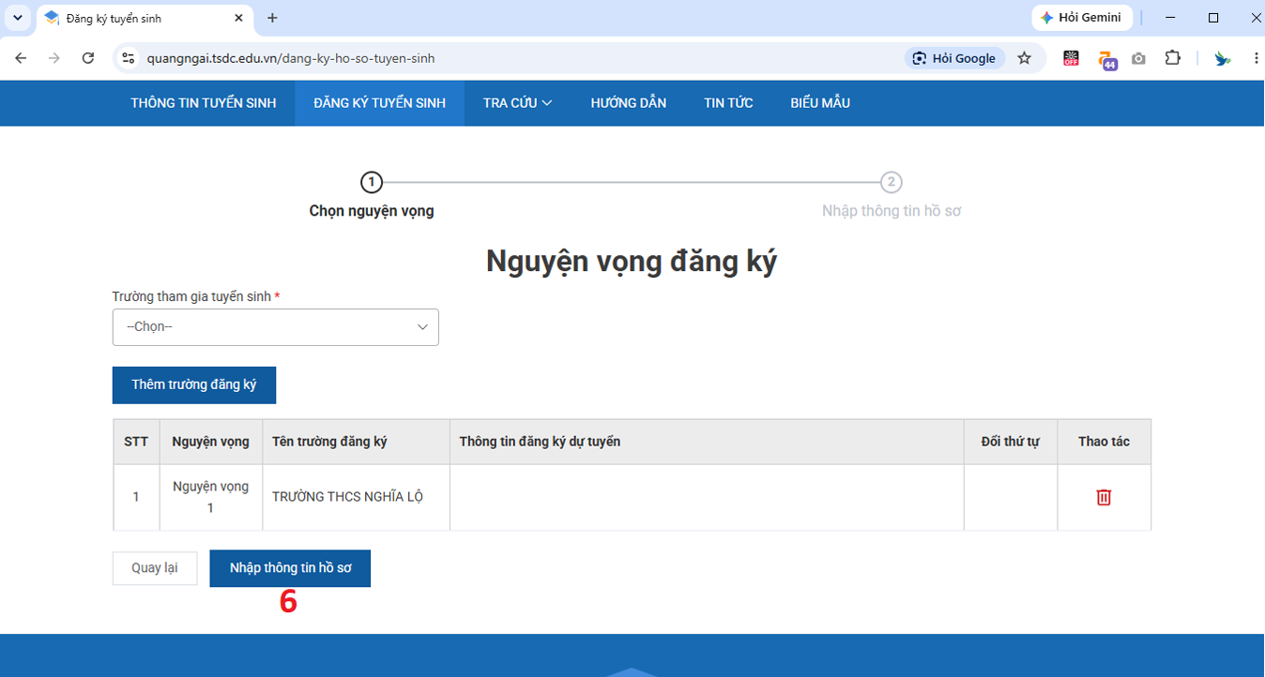This screenshot has height=677, width=1265.
Task: Click the Nhập thông tin hồ sơ step label
Action: point(892,211)
